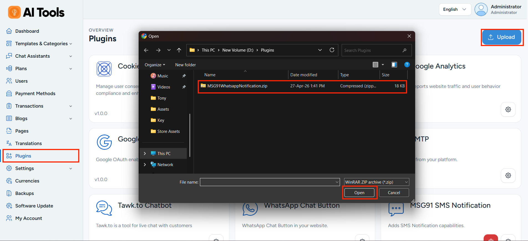Screen dimensions: 528x241
Task: Create a New folder
Action: [186, 65]
